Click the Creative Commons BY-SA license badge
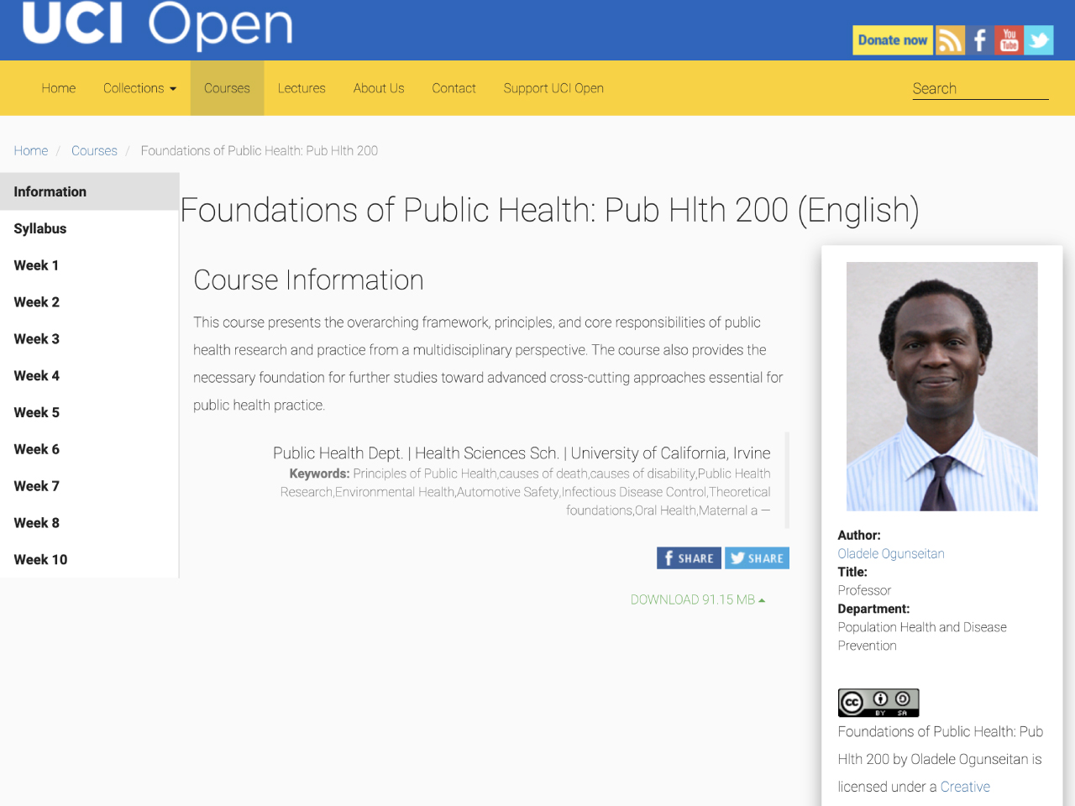The height and width of the screenshot is (806, 1075). point(878,703)
